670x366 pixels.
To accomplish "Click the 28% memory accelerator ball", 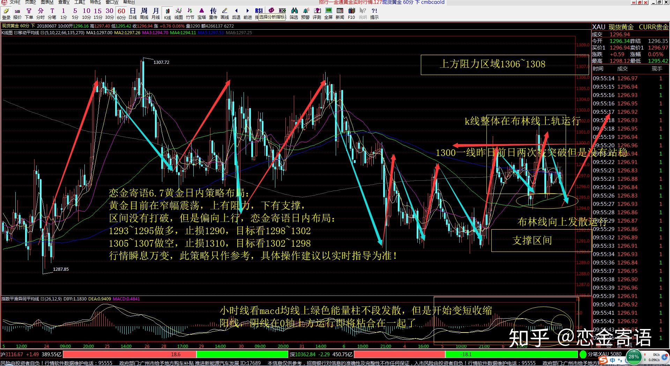I will tap(634, 357).
